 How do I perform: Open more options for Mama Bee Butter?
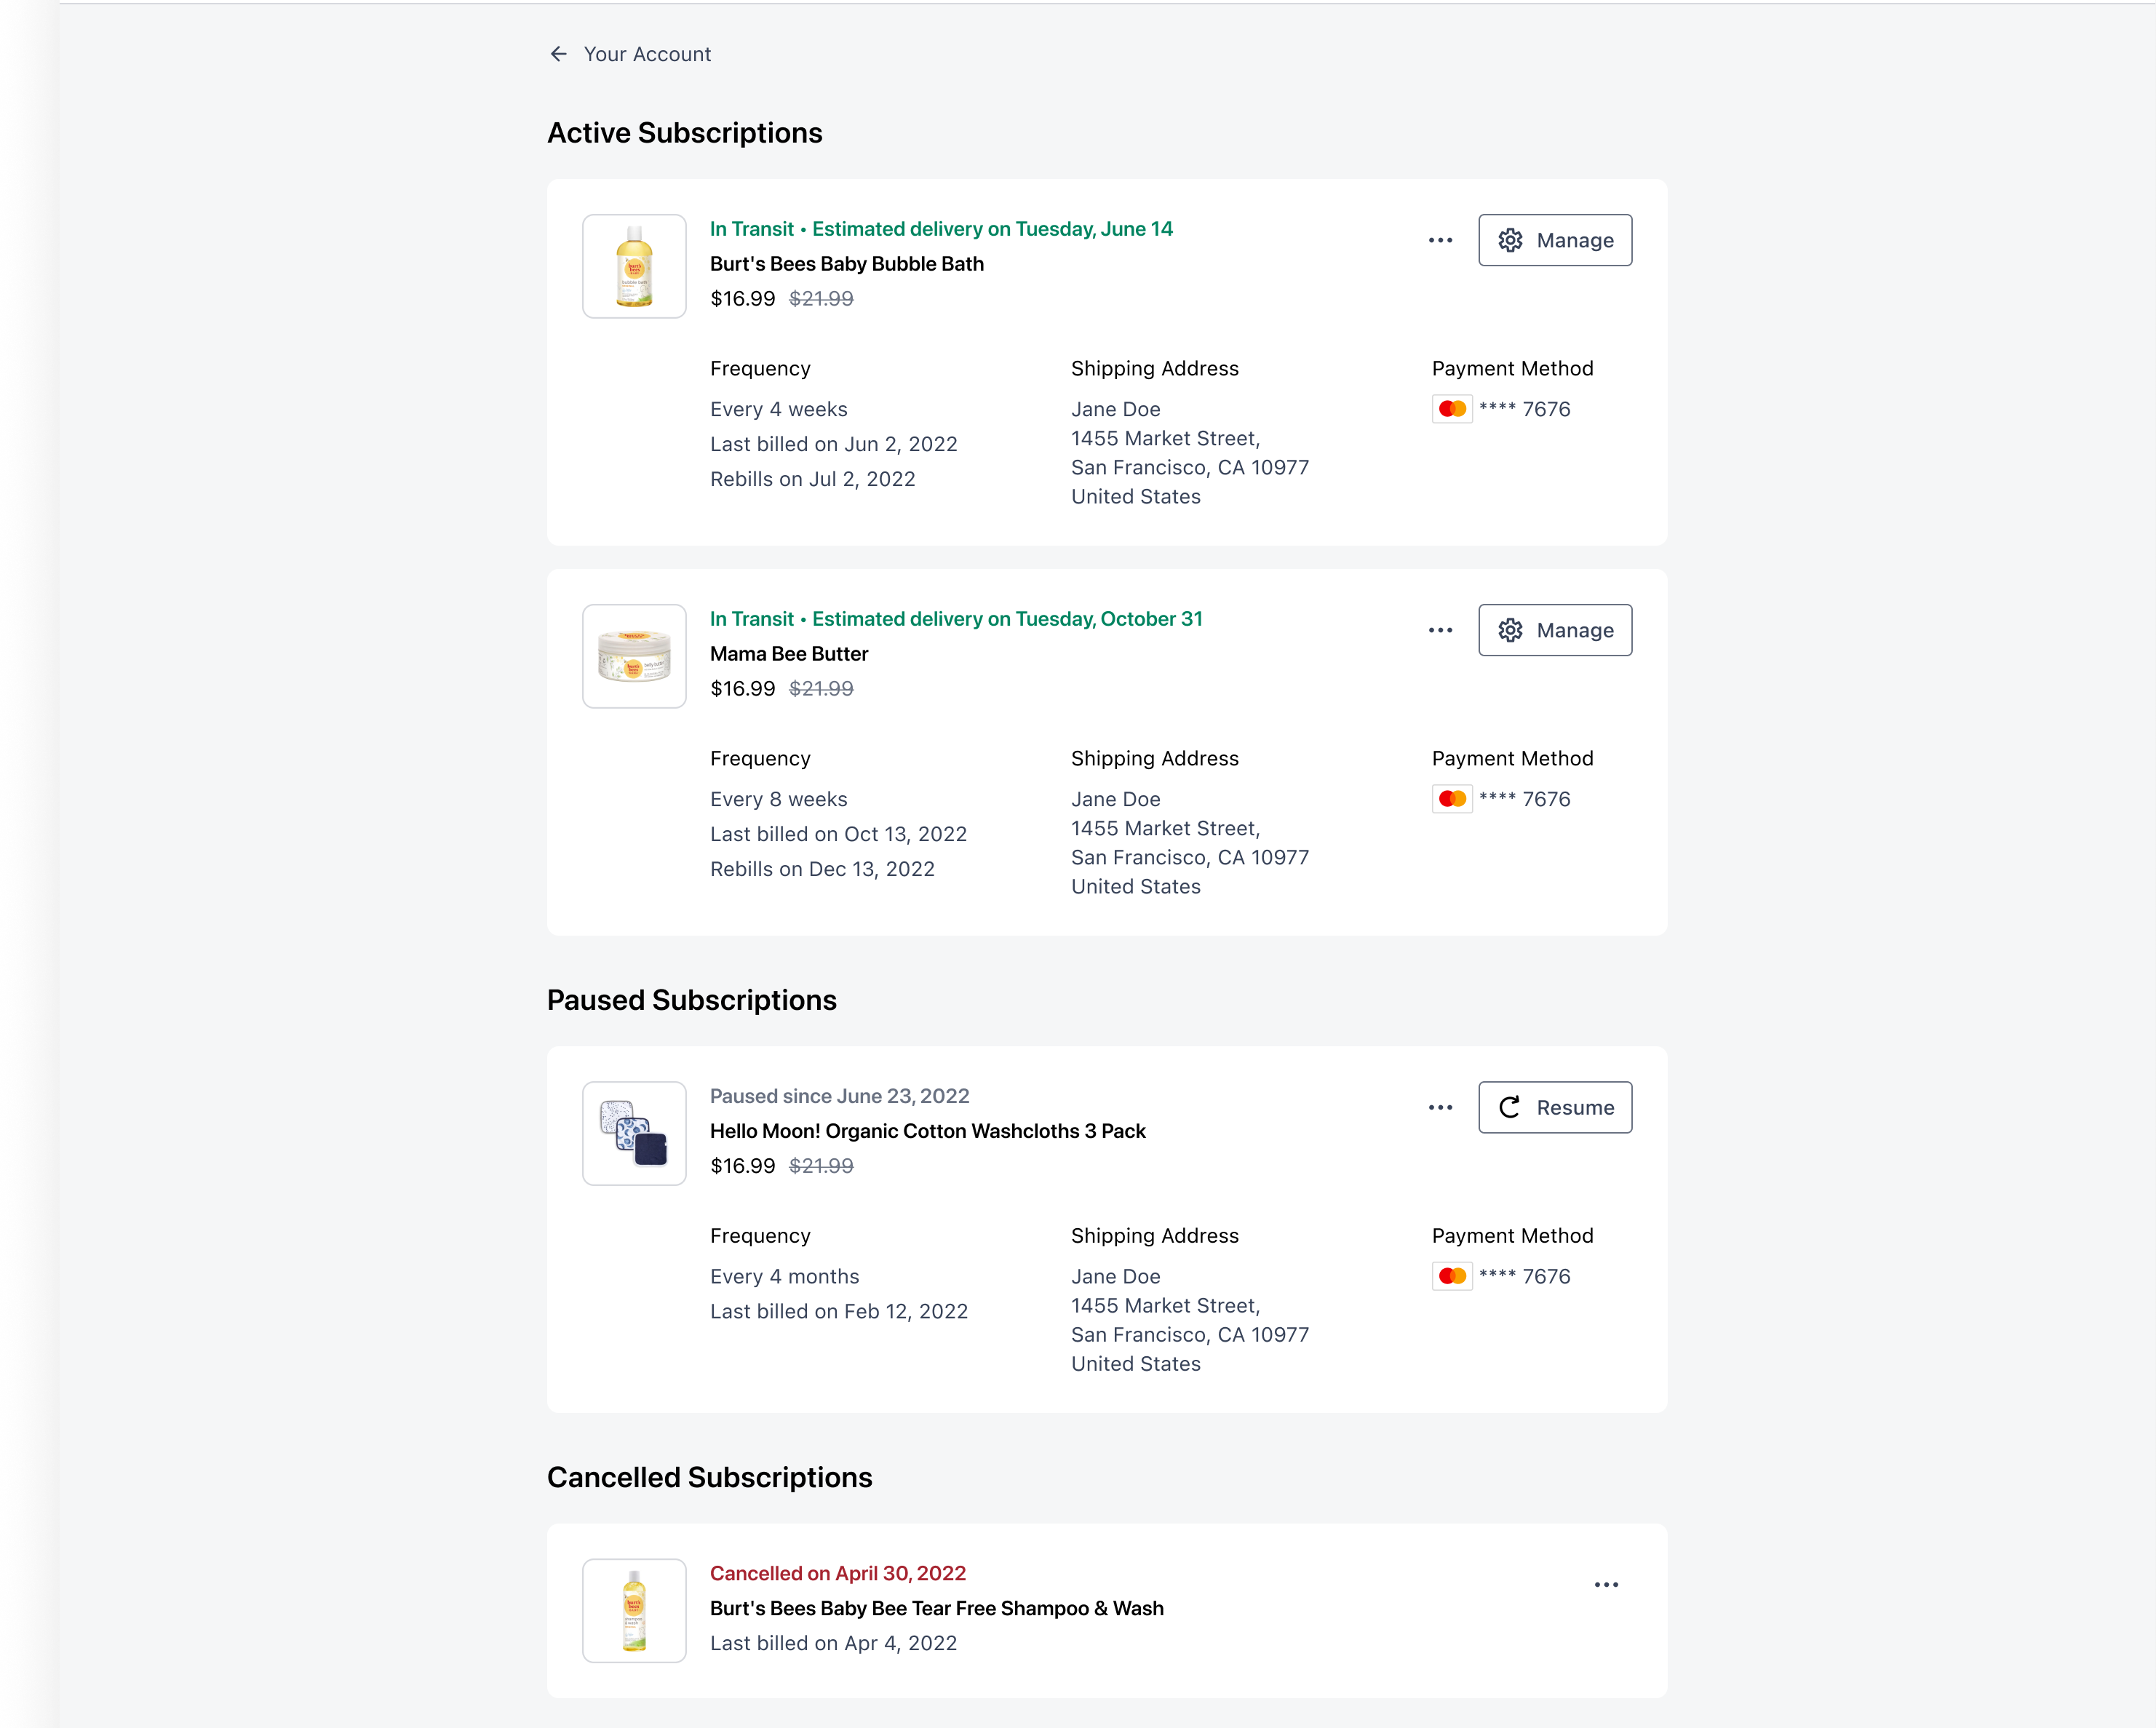pyautogui.click(x=1440, y=630)
